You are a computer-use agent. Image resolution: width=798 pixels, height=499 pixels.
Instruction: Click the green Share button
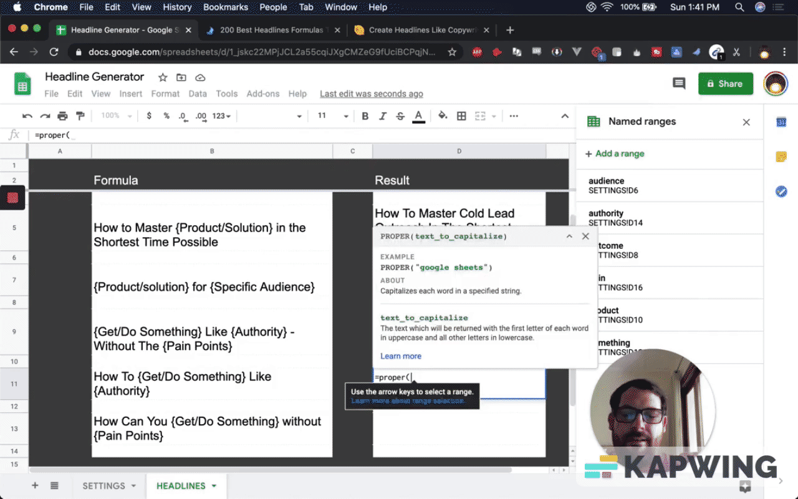726,84
